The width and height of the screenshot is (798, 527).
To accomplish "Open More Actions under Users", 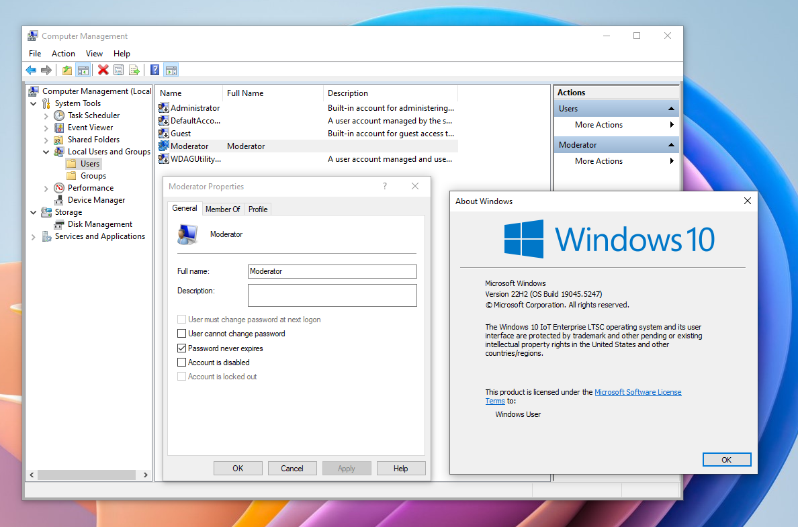I will tap(617, 125).
